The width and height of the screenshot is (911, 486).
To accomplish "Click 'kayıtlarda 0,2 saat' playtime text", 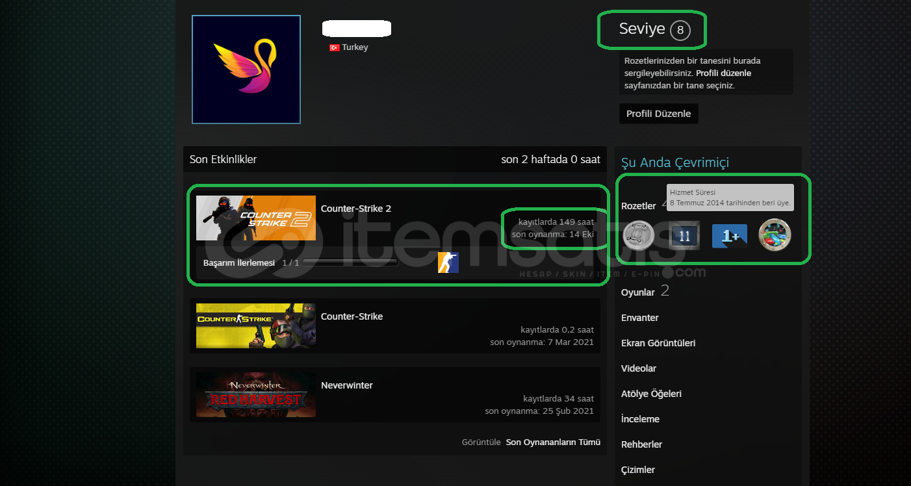I will point(557,329).
